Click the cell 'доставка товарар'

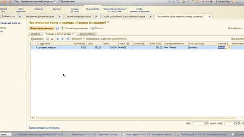point(55,48)
